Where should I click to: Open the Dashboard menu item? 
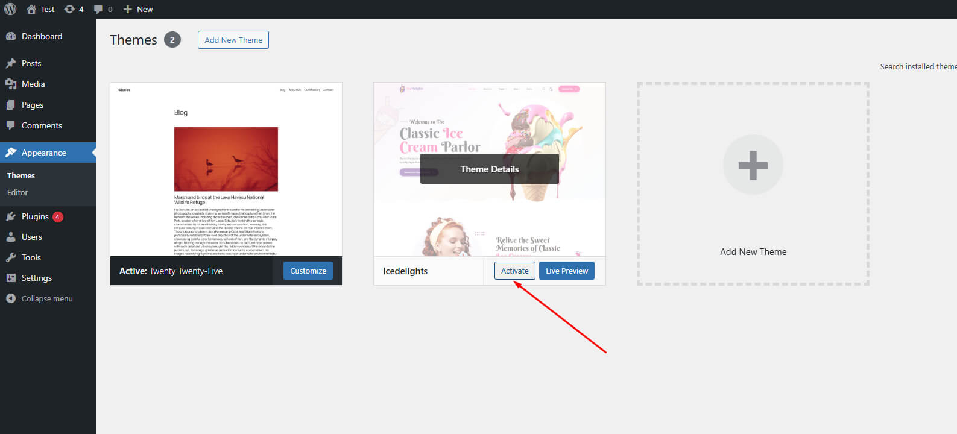tap(48, 36)
